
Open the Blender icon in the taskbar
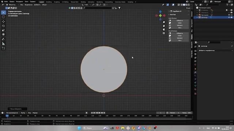(150, 128)
